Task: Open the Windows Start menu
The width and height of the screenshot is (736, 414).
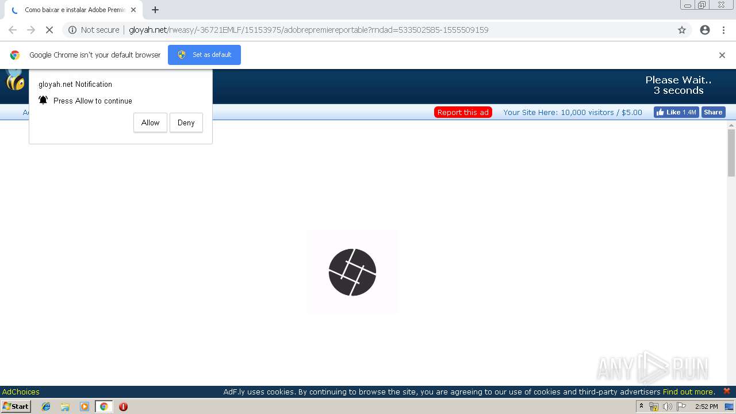Action: point(16,407)
